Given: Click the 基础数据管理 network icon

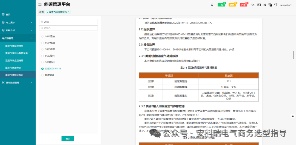Looking at the screenshot, I should [3, 83].
